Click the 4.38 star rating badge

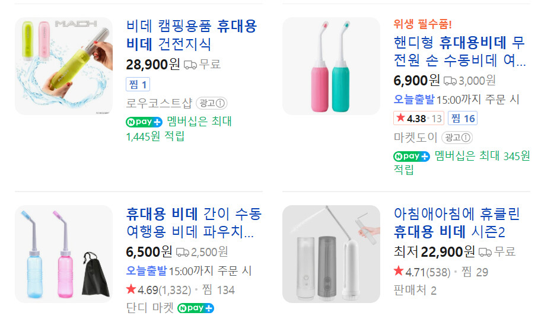pyautogui.click(x=418, y=119)
